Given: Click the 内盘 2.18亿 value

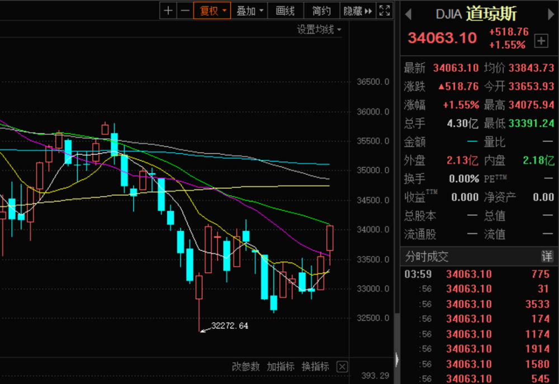Looking at the screenshot, I should 538,160.
